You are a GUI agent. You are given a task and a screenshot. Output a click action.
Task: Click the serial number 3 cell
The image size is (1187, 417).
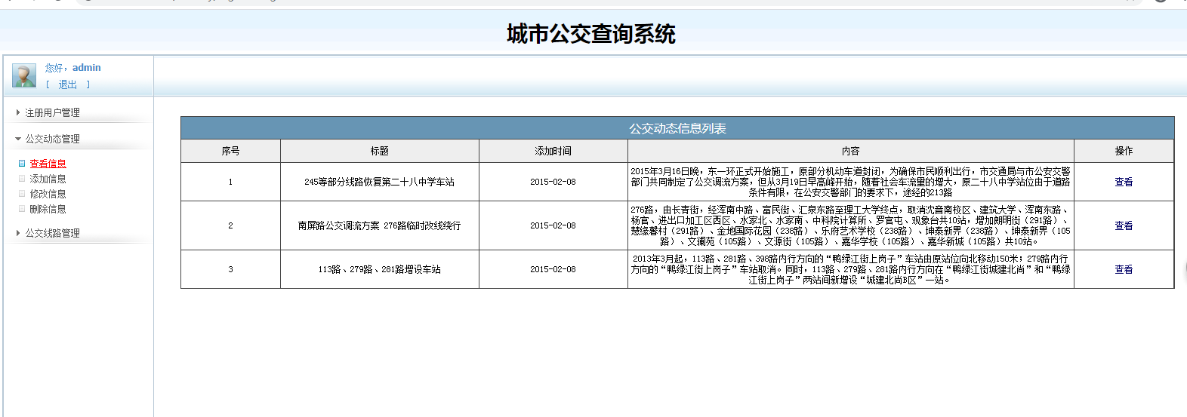(230, 269)
